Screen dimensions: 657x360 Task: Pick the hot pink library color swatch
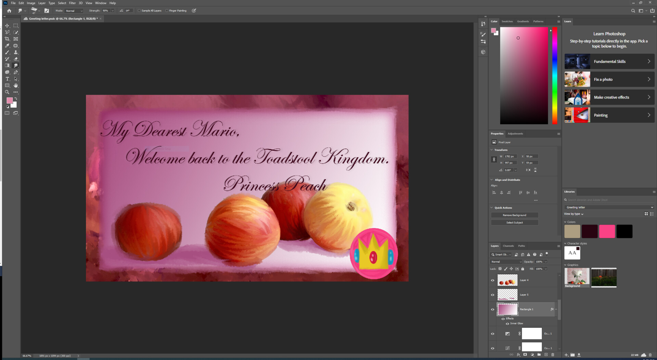pos(607,231)
